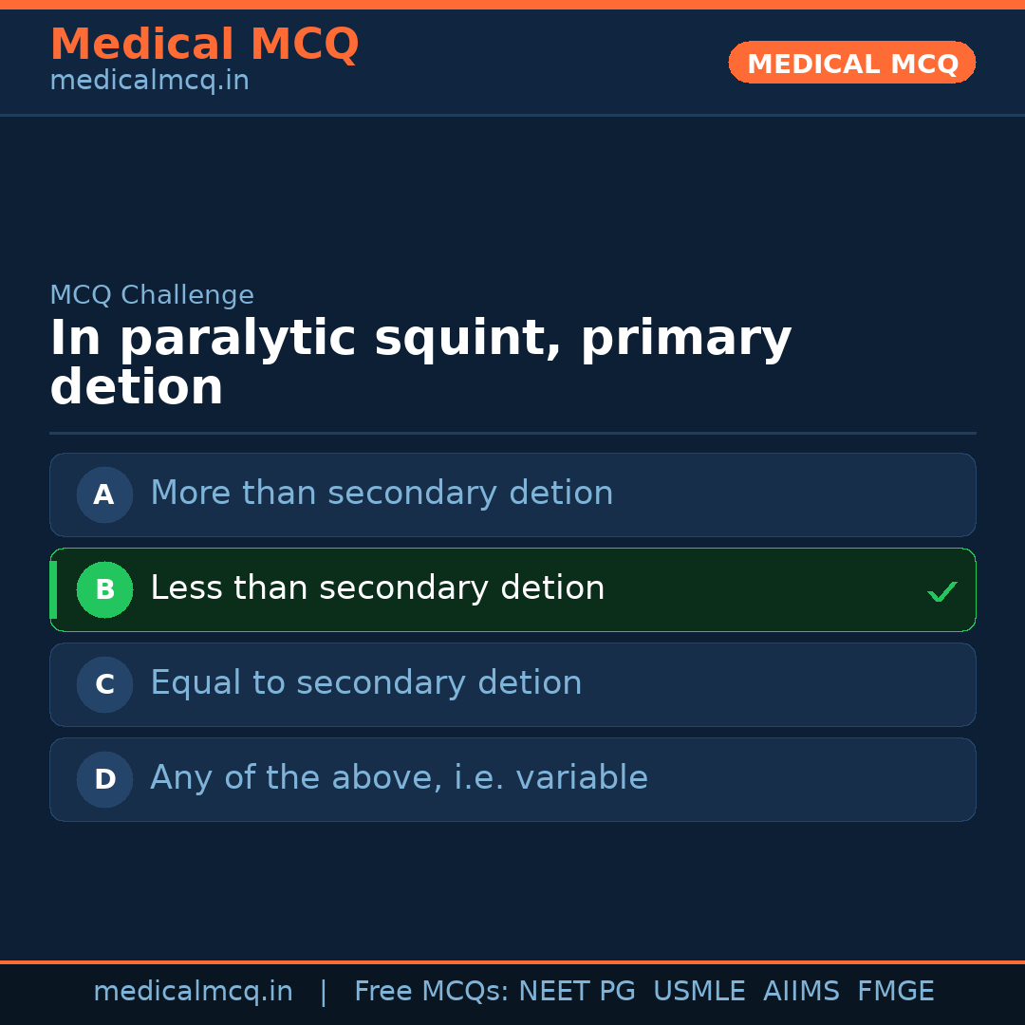Click the AIIMS footer label

(800, 992)
